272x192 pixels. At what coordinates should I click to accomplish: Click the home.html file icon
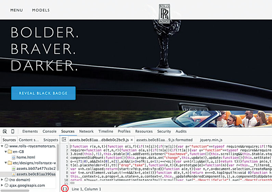coord(13,157)
